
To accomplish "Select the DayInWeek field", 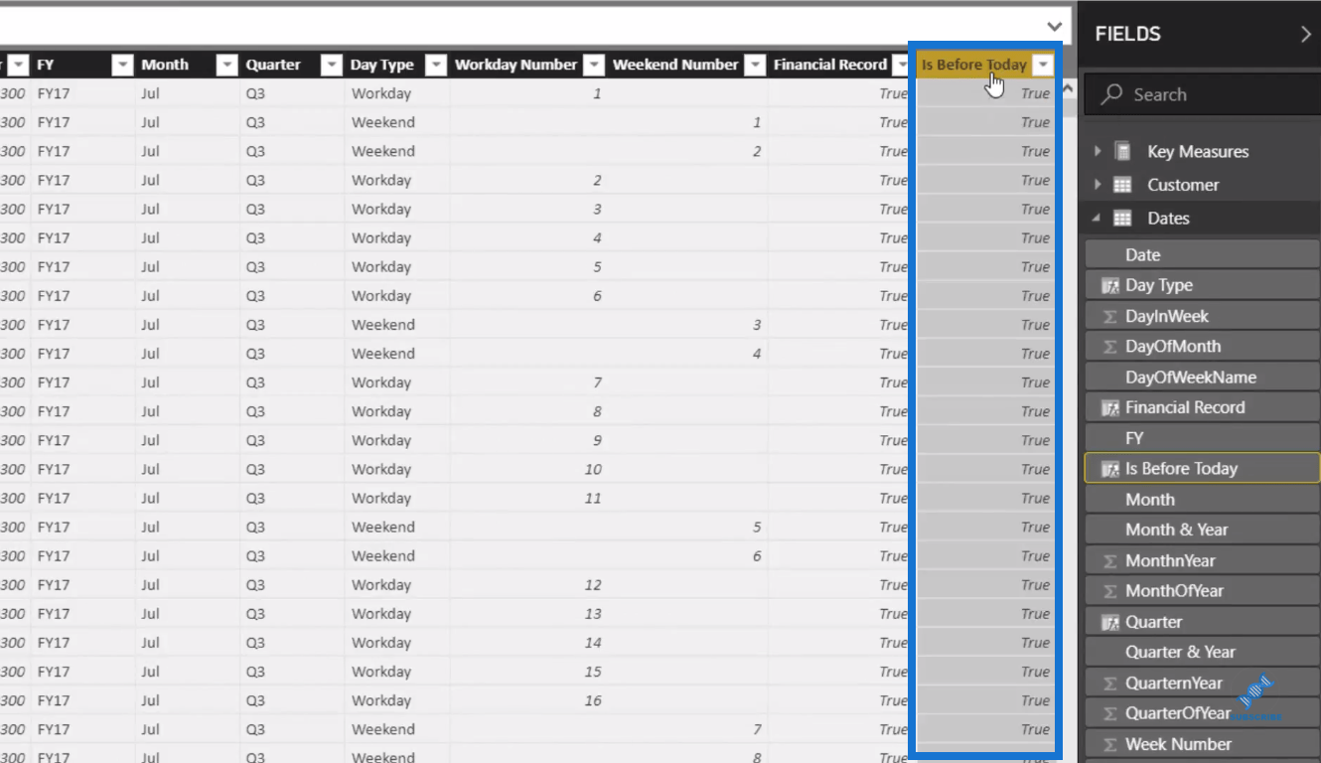I will coord(1202,316).
